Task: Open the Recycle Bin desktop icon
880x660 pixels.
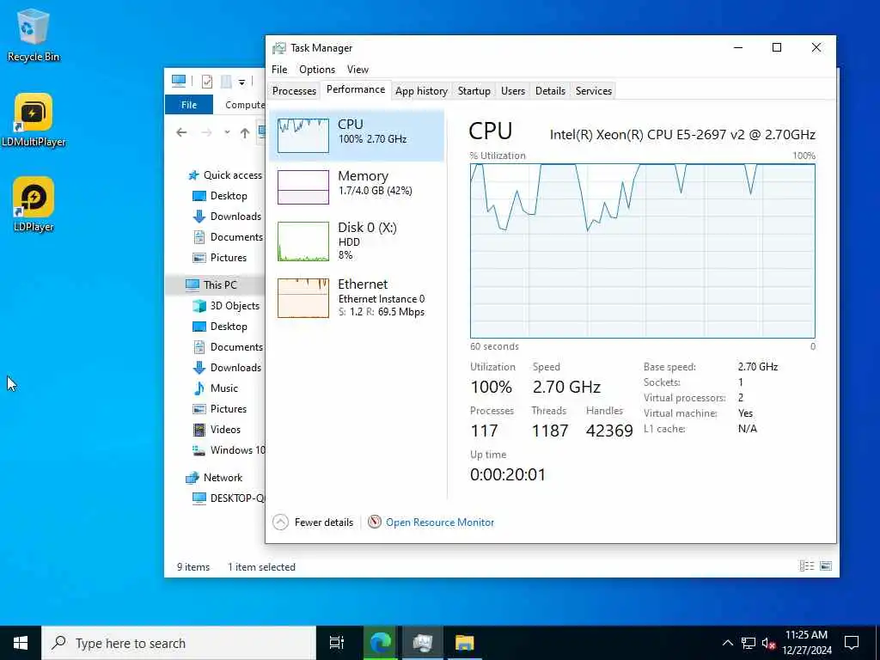Action: point(34,34)
